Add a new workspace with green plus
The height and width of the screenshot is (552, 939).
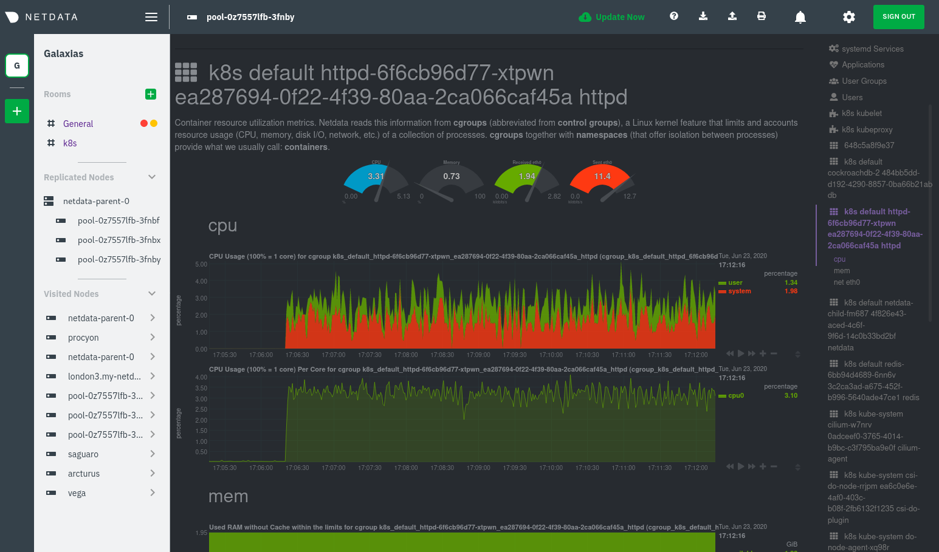17,111
